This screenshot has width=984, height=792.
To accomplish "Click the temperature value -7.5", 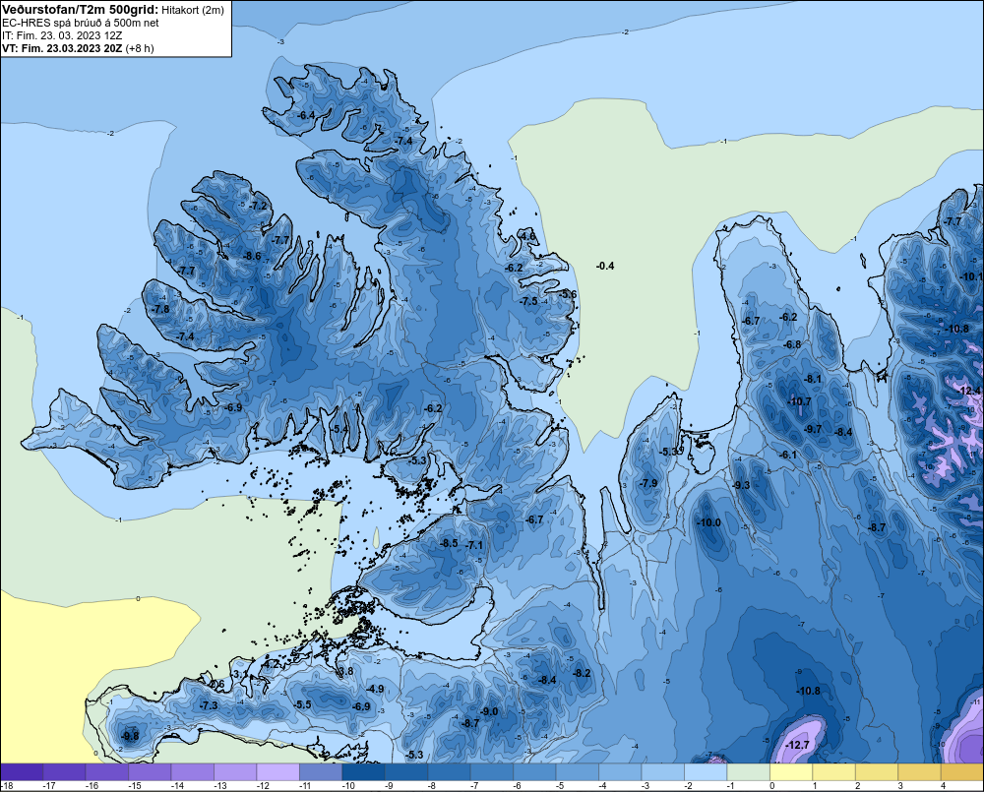I will click(529, 301).
